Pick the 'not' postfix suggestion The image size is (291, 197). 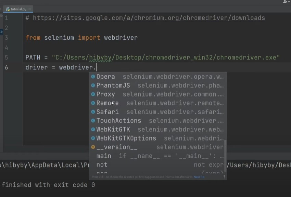point(157,165)
